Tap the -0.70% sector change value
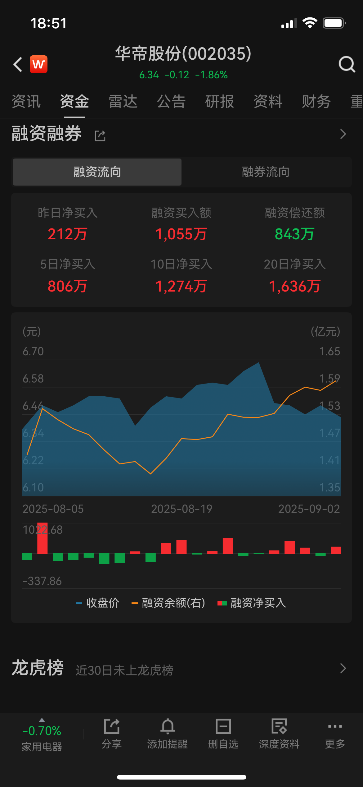Screen dimensions: 363x787 click(42, 731)
